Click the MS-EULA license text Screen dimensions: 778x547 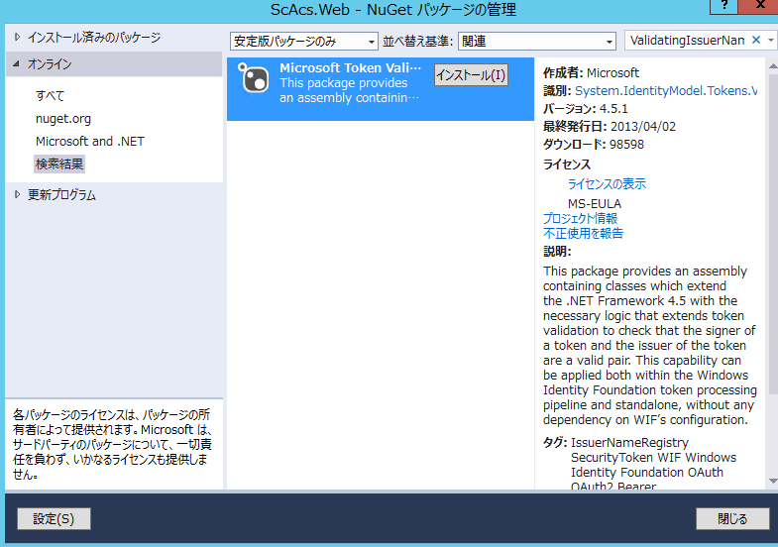tap(595, 204)
